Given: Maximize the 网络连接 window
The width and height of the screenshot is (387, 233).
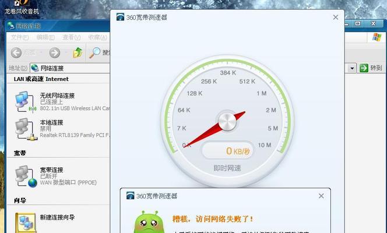Looking at the screenshot, I should coord(358,24).
